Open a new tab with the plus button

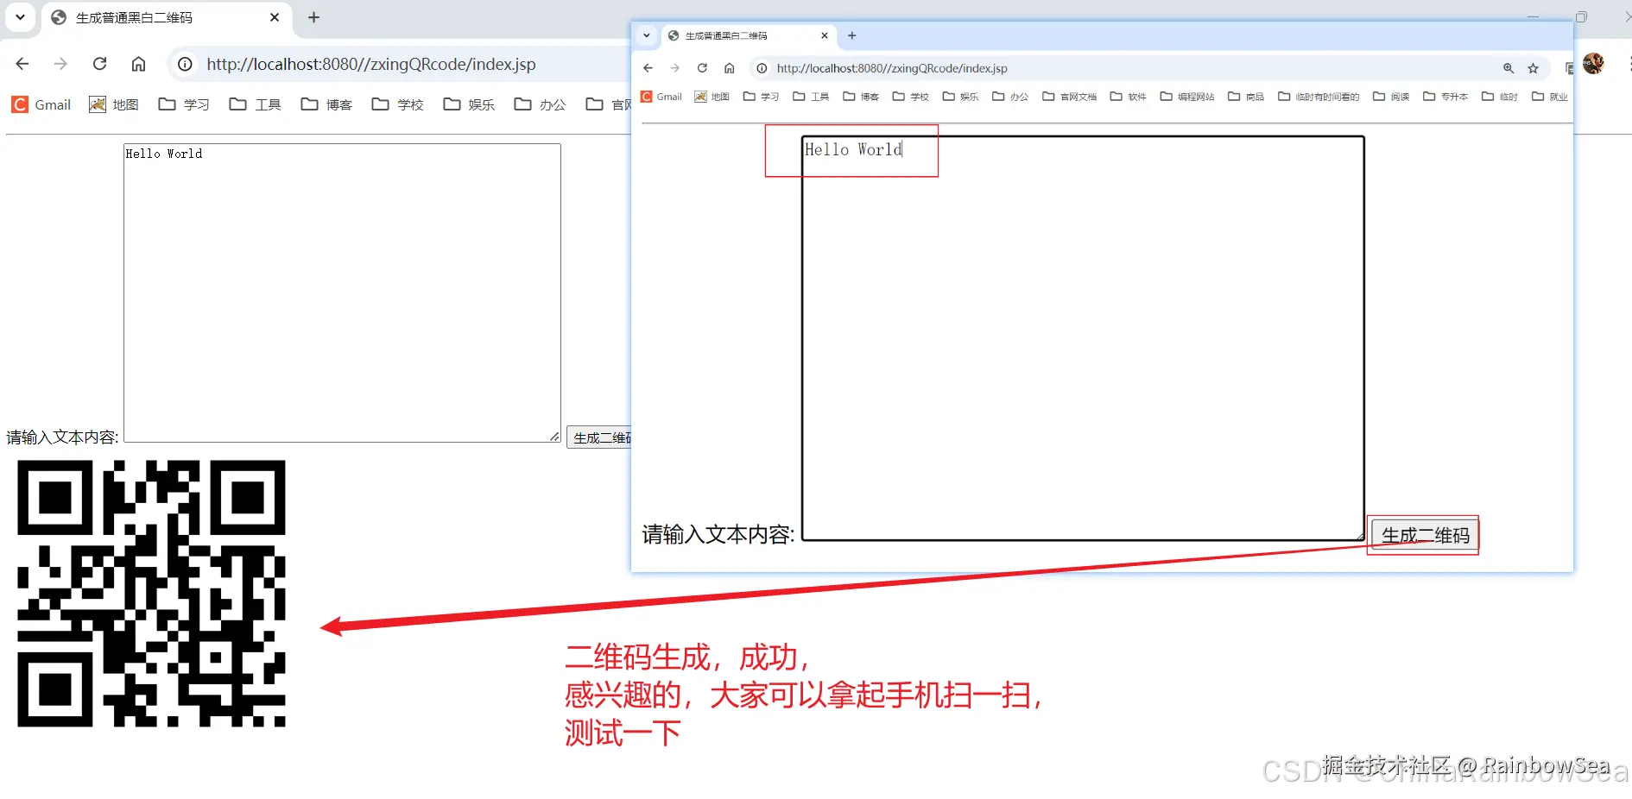[852, 35]
